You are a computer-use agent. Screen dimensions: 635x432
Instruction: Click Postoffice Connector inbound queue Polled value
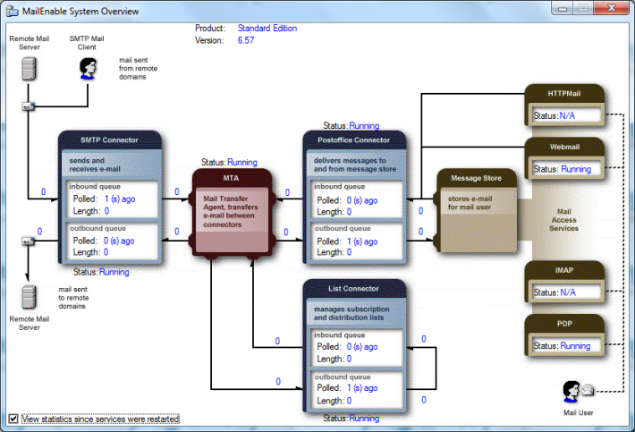click(362, 200)
